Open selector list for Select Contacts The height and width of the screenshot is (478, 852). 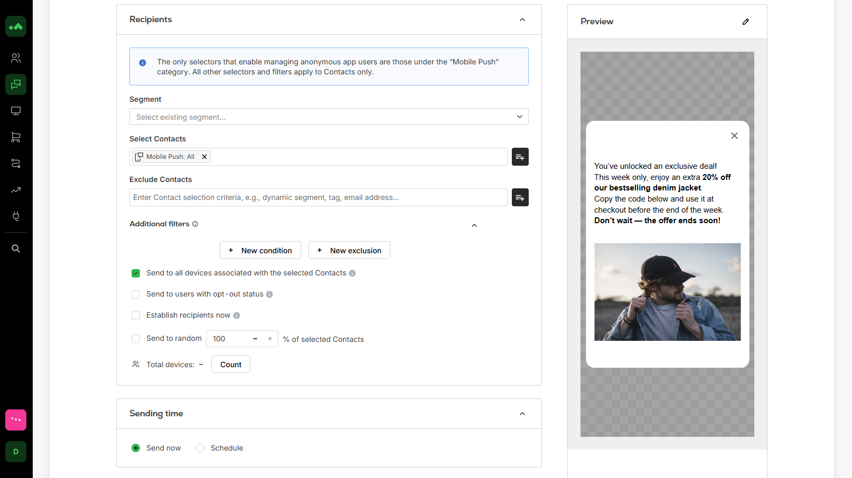point(520,157)
